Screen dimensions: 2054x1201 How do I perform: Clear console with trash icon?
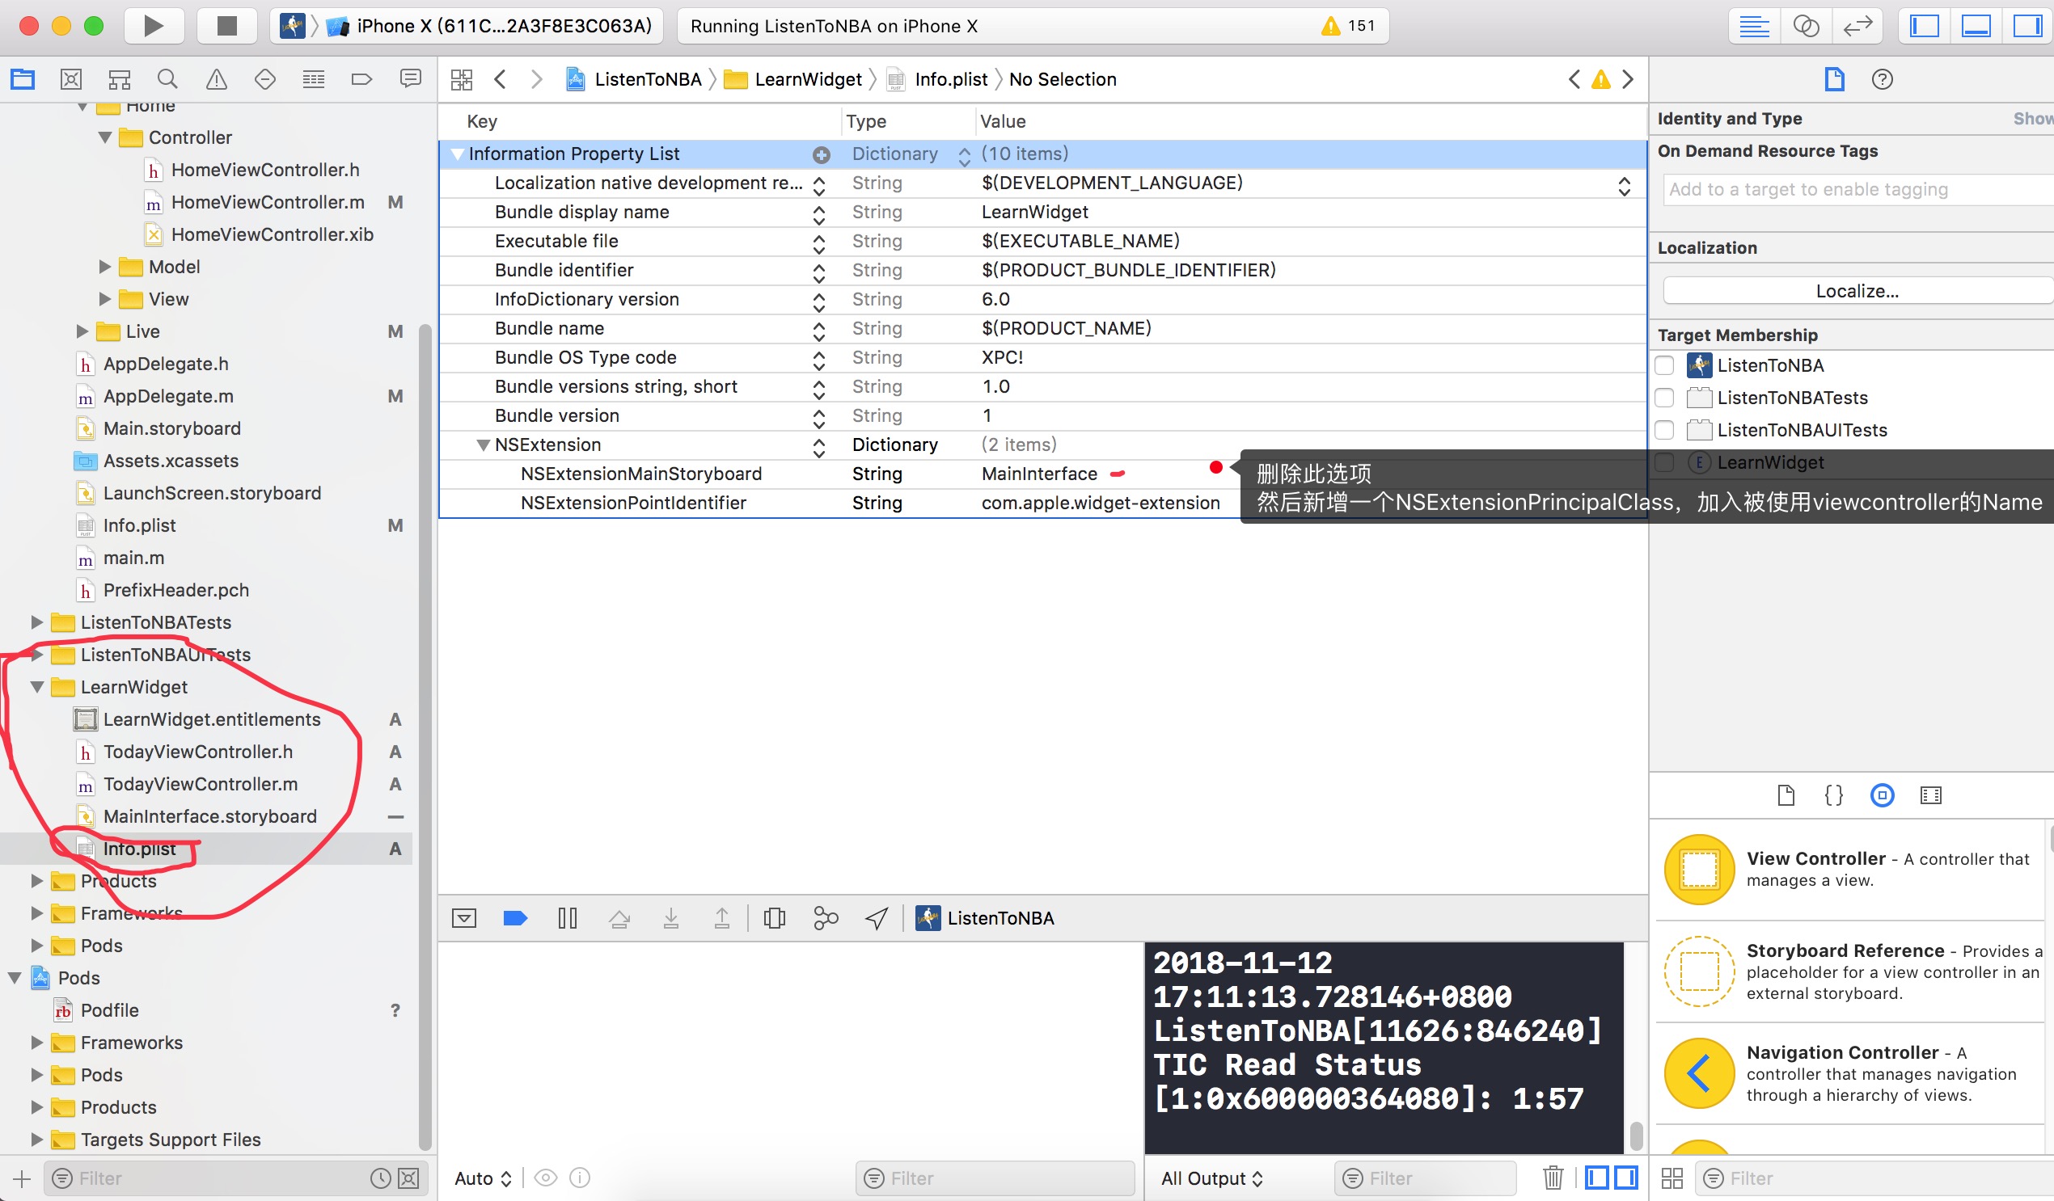point(1553,1178)
